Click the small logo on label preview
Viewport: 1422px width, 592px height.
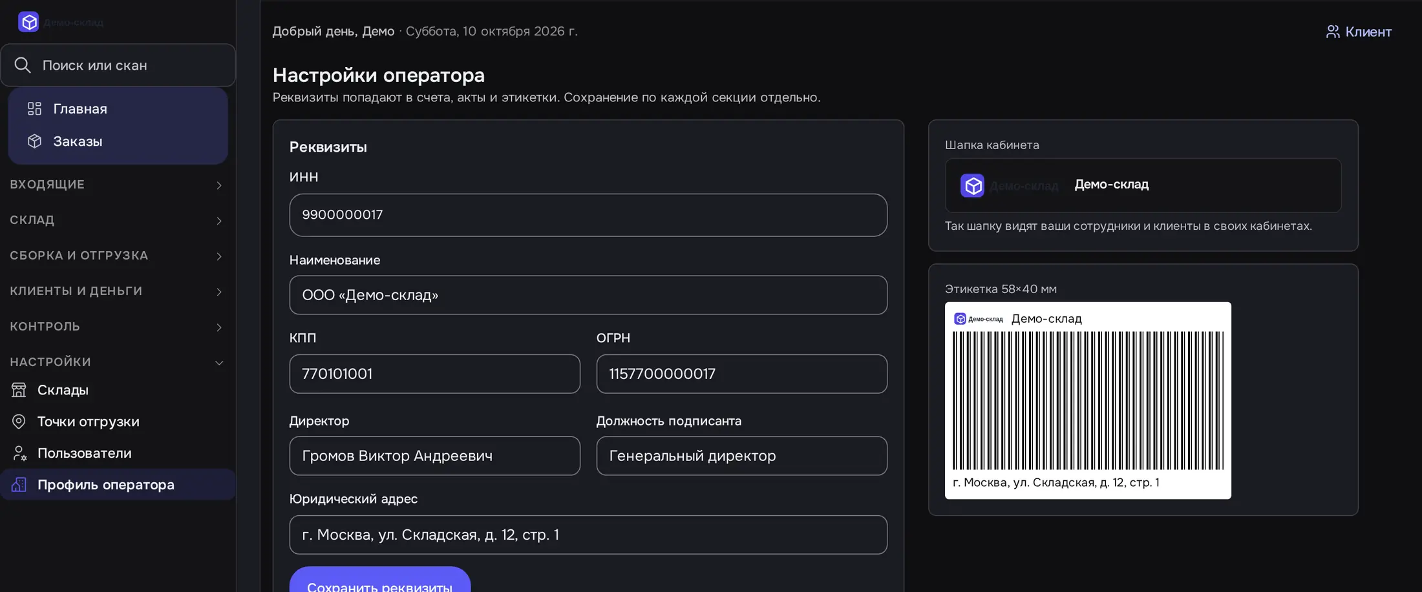[960, 319]
